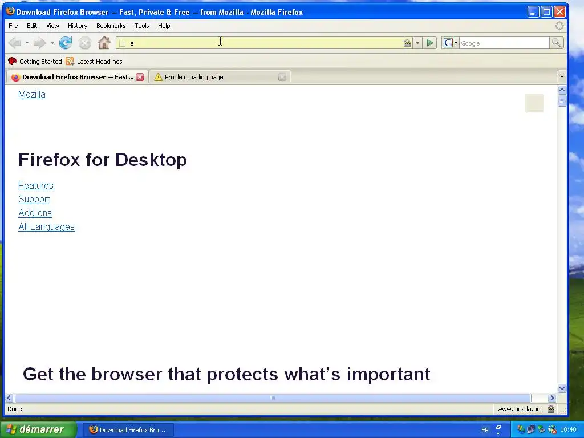Screen dimensions: 584x438
Task: Select Download Firefox Bro… taskbar button
Action: [x=128, y=430]
